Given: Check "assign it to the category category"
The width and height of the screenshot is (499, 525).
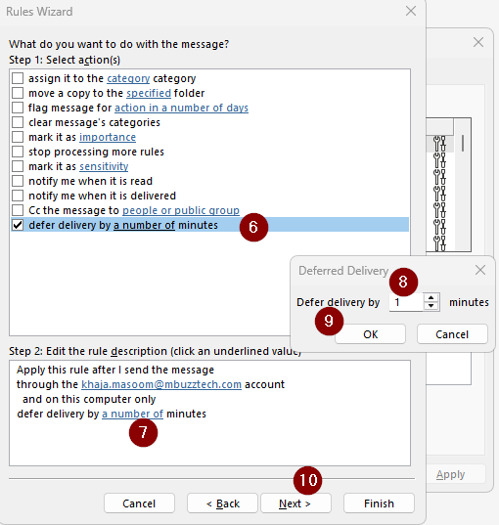Looking at the screenshot, I should (x=18, y=78).
